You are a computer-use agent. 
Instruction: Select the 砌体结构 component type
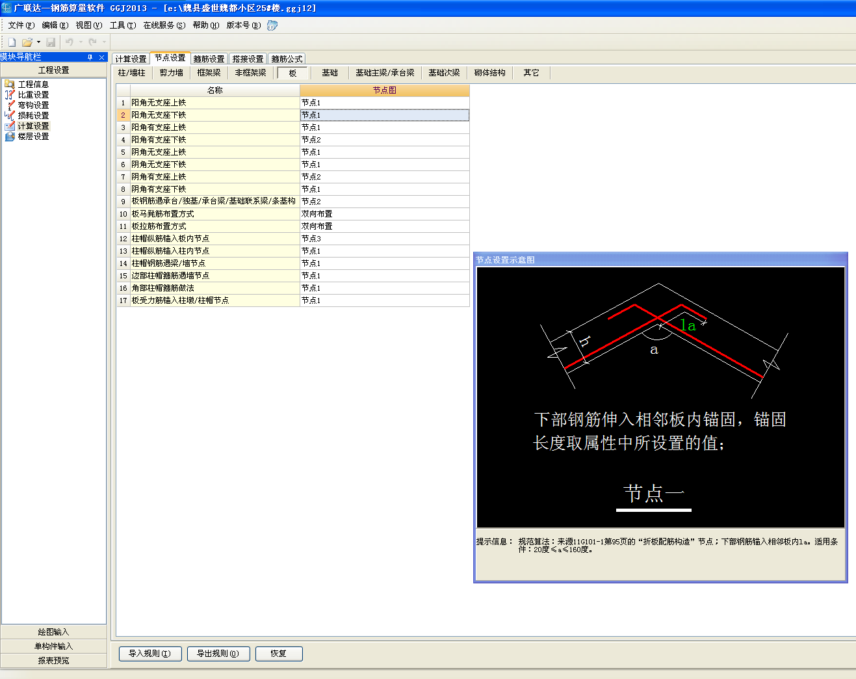490,73
